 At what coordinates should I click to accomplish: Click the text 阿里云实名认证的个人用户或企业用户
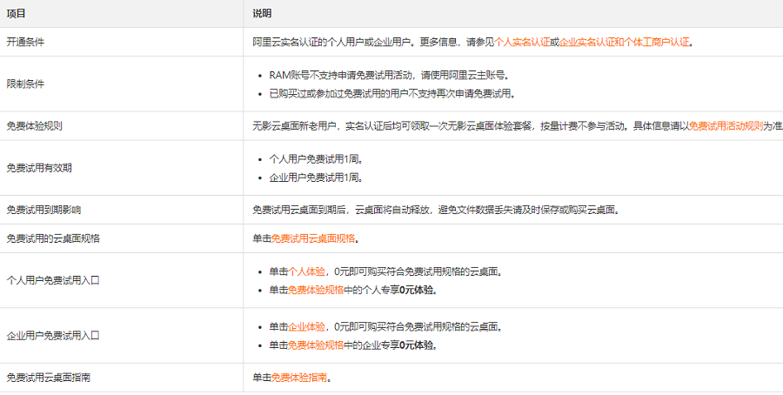coord(331,42)
